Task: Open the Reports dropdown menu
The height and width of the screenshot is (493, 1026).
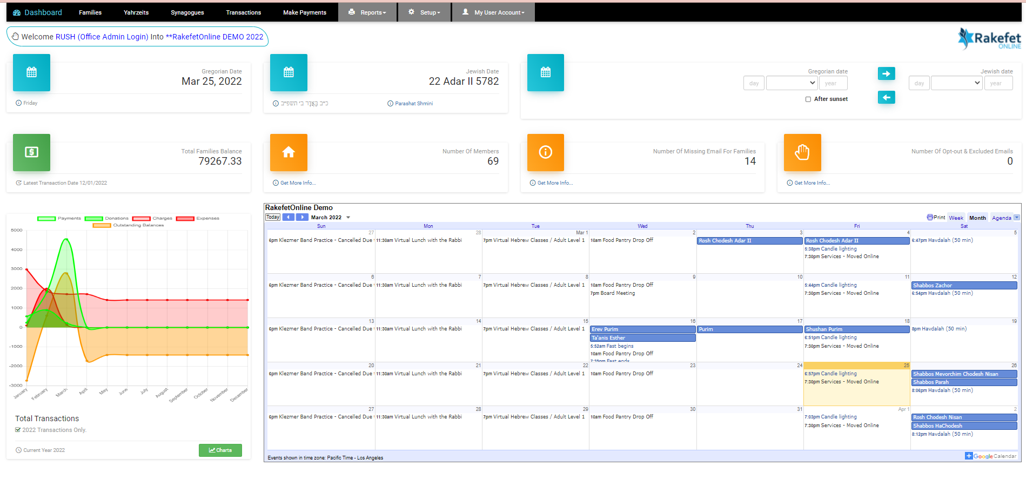Action: (367, 12)
